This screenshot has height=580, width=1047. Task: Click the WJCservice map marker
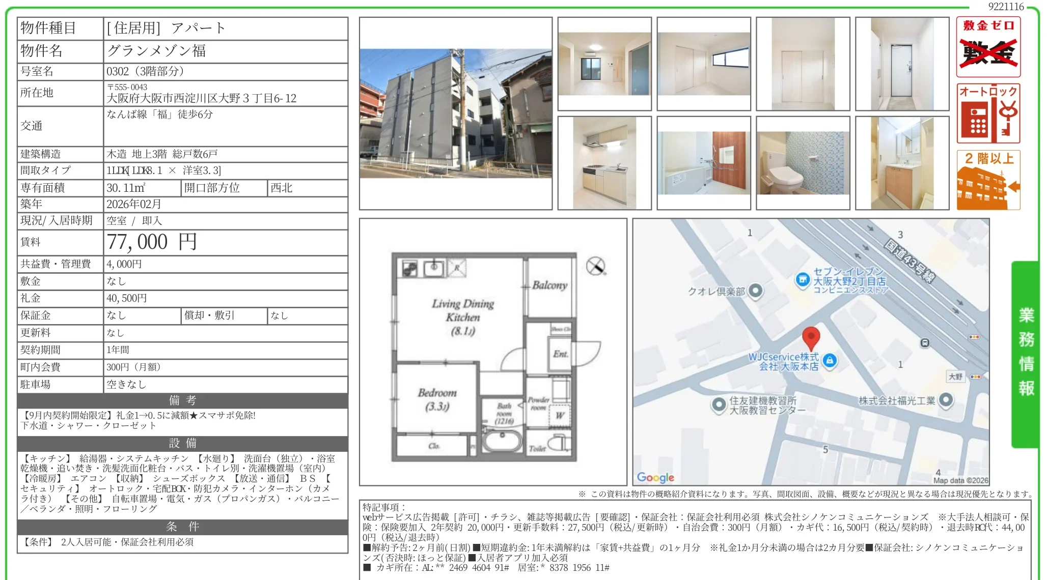(x=830, y=361)
